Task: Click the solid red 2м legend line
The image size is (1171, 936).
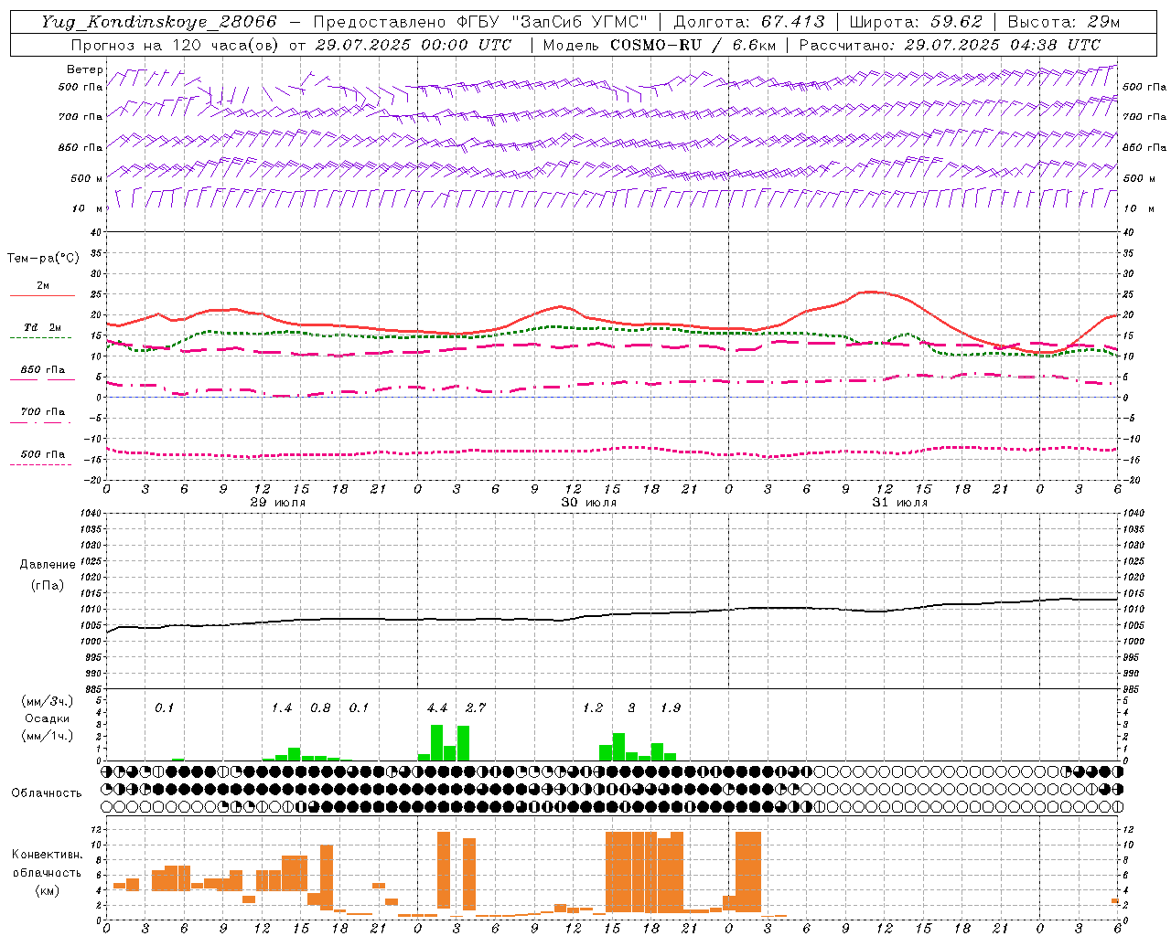Action: [x=42, y=295]
